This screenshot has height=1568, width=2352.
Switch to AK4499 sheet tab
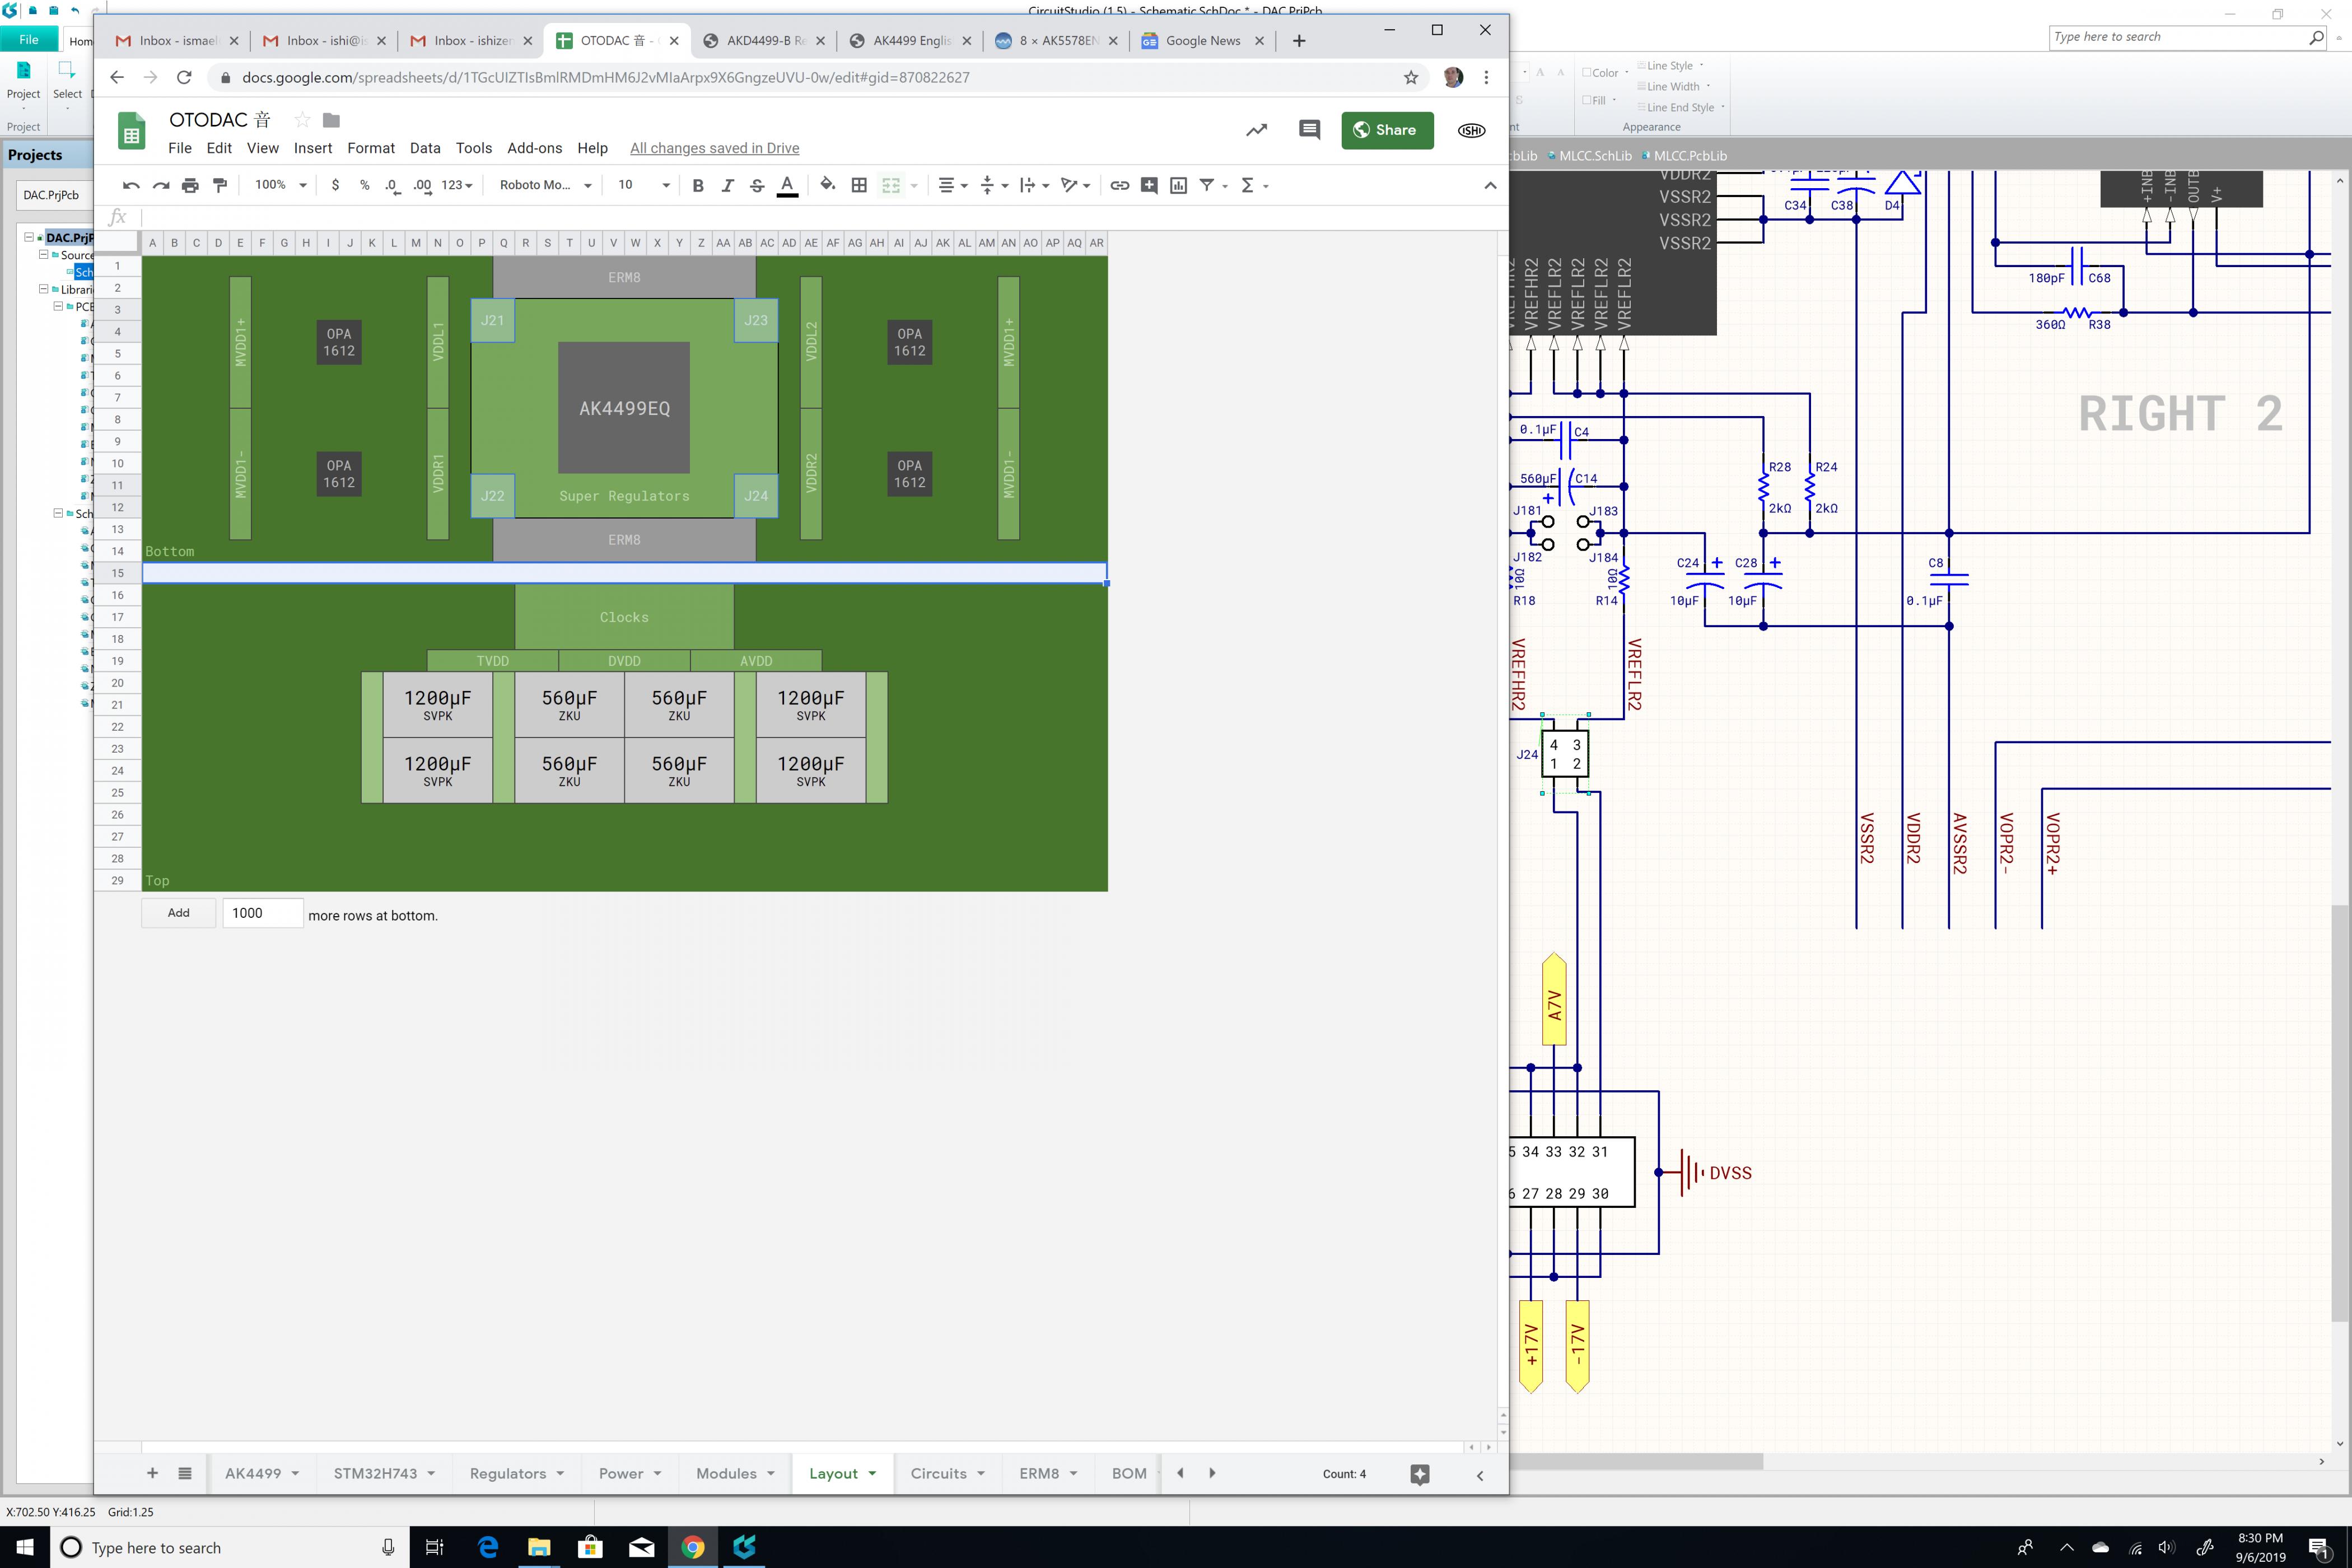[253, 1474]
